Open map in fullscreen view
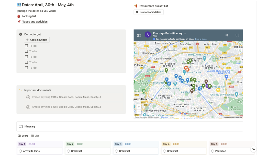Image resolution: width=257 pixels, height=155 pixels. (237, 35)
